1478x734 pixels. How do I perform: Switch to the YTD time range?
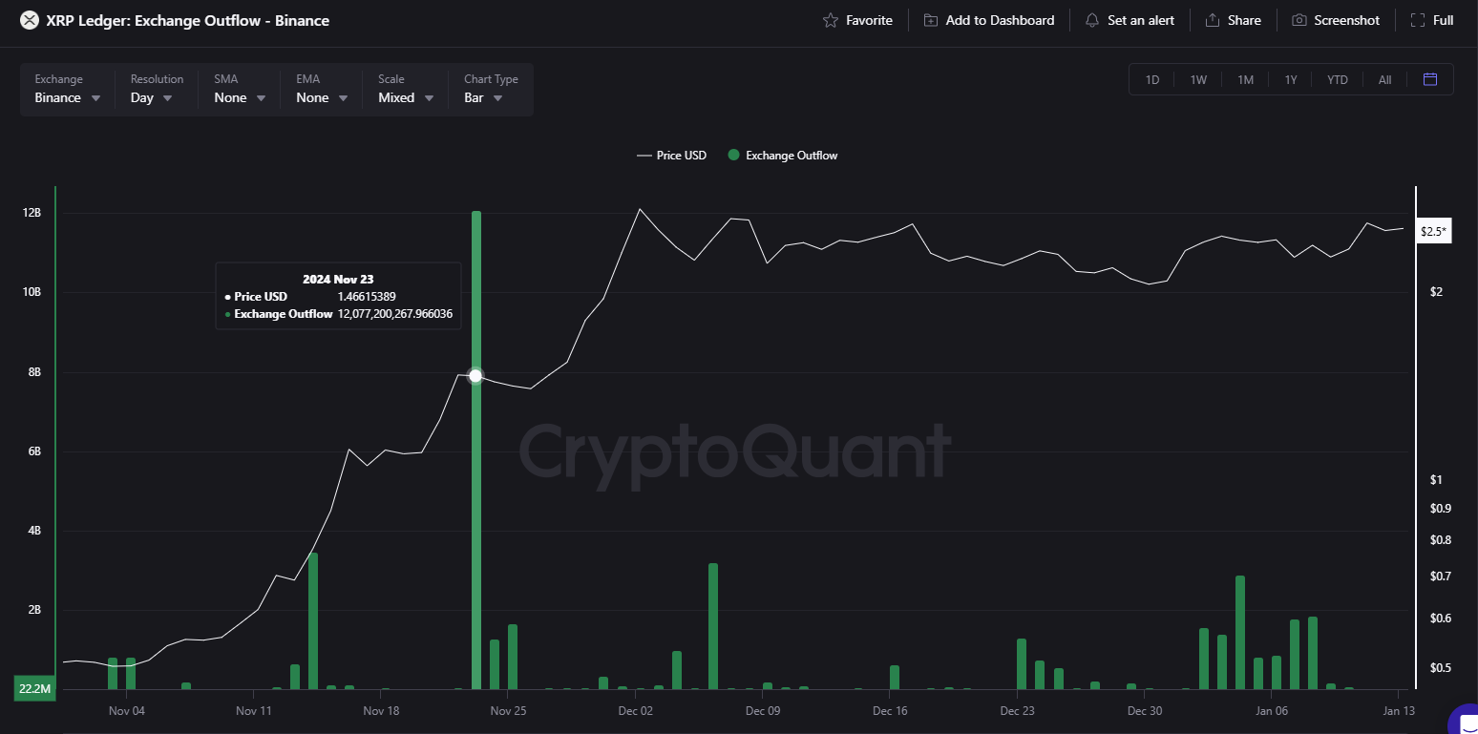pyautogui.click(x=1337, y=79)
